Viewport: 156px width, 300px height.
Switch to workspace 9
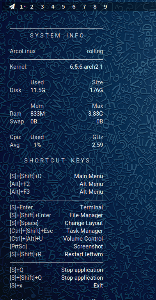pos(105,7)
